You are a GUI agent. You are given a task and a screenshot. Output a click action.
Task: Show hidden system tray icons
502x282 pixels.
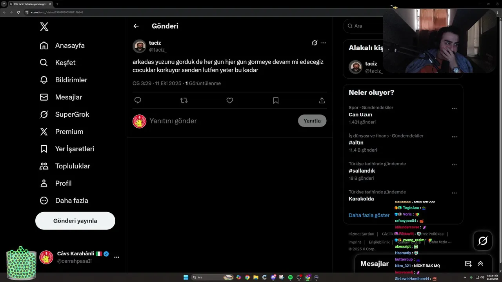coord(465,277)
